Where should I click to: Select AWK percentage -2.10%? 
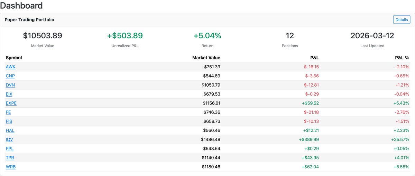pos(403,67)
